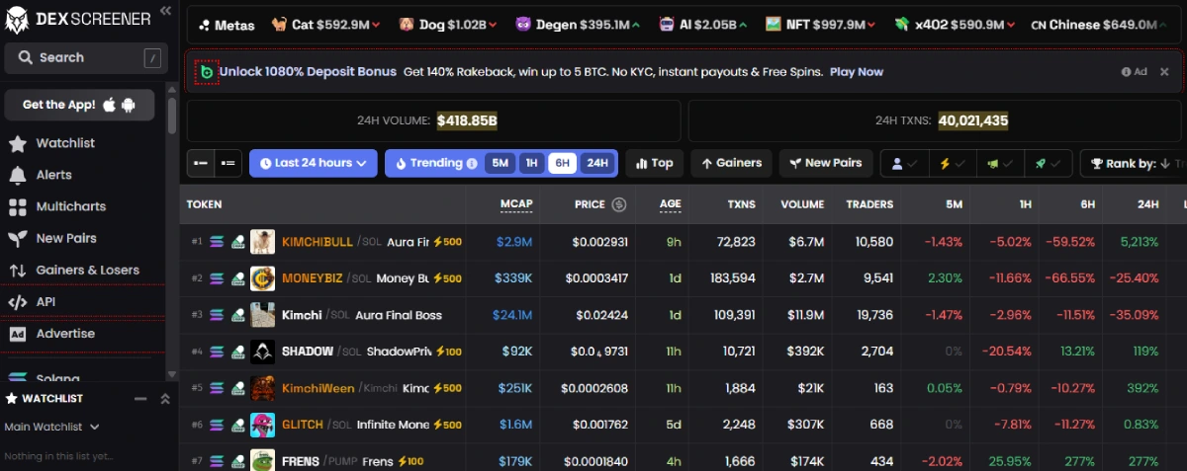
Task: Open Gainers & Losers in sidebar
Action: click(87, 270)
